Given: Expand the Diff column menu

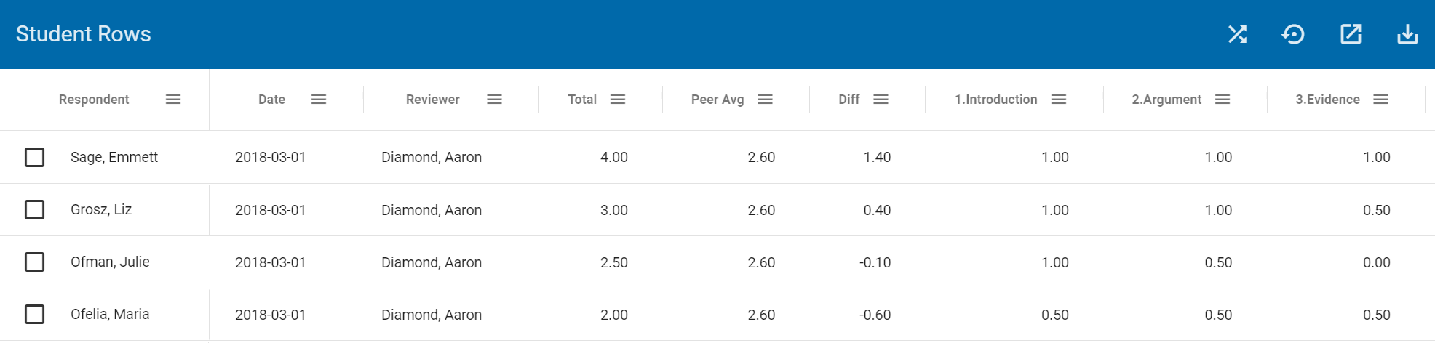Looking at the screenshot, I should pyautogui.click(x=881, y=100).
